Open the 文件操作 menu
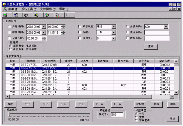The height and width of the screenshot is (126, 183). [48, 9]
